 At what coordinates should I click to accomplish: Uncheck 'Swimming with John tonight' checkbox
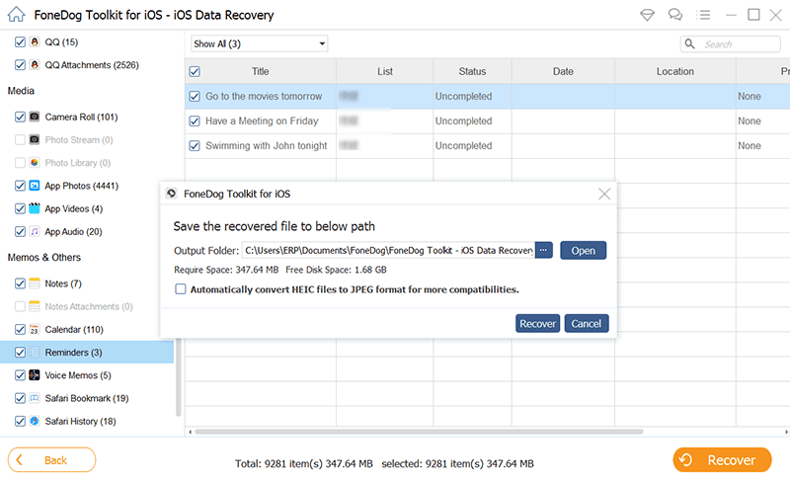[195, 146]
